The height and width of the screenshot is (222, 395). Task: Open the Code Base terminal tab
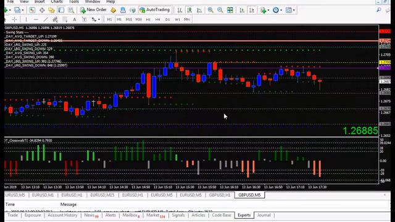point(222,215)
